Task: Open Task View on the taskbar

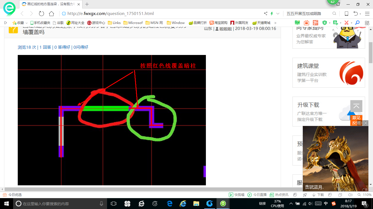Action: 114,204
